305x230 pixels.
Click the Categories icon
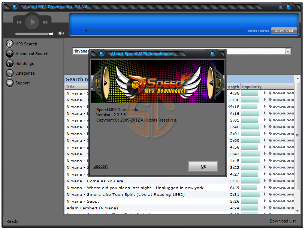[9, 73]
